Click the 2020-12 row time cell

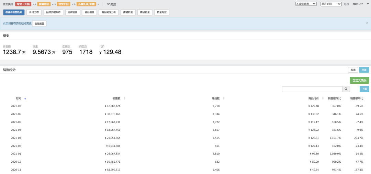[16, 162]
